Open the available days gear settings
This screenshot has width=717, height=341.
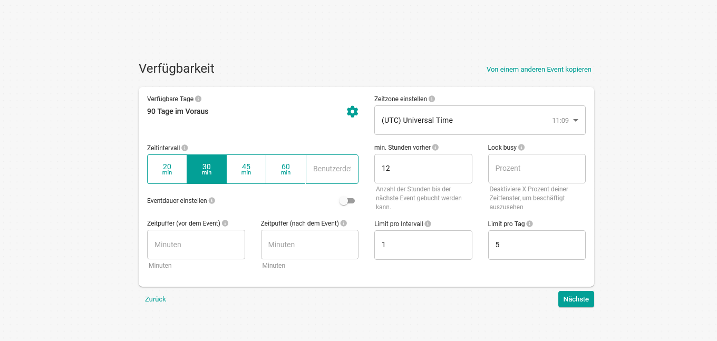pyautogui.click(x=352, y=112)
